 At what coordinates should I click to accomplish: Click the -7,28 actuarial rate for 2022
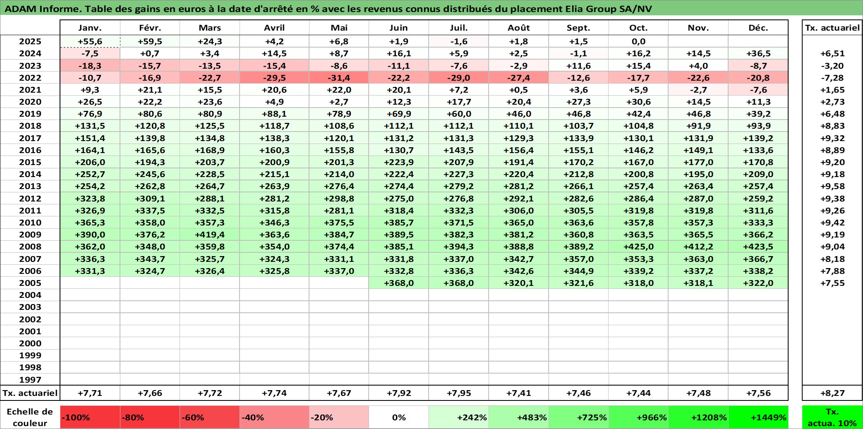click(832, 78)
